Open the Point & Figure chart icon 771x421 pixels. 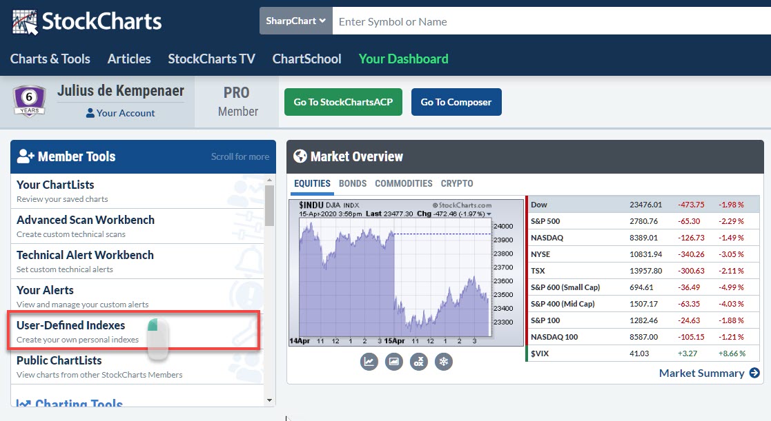click(x=419, y=361)
